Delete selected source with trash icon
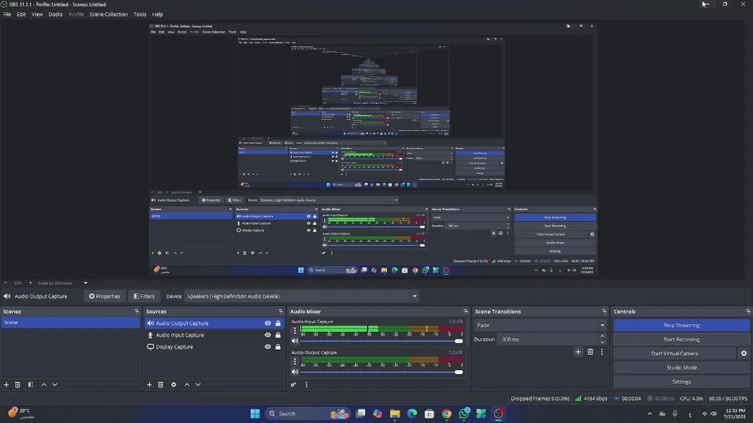This screenshot has width=753, height=423. click(161, 385)
